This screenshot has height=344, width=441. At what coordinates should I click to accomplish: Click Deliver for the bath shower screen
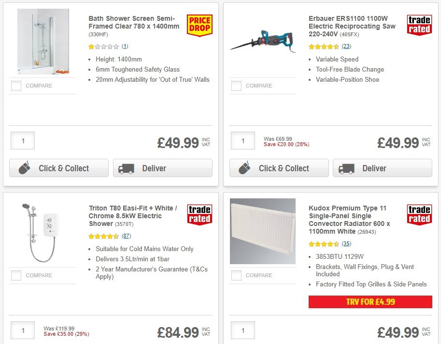coord(162,168)
